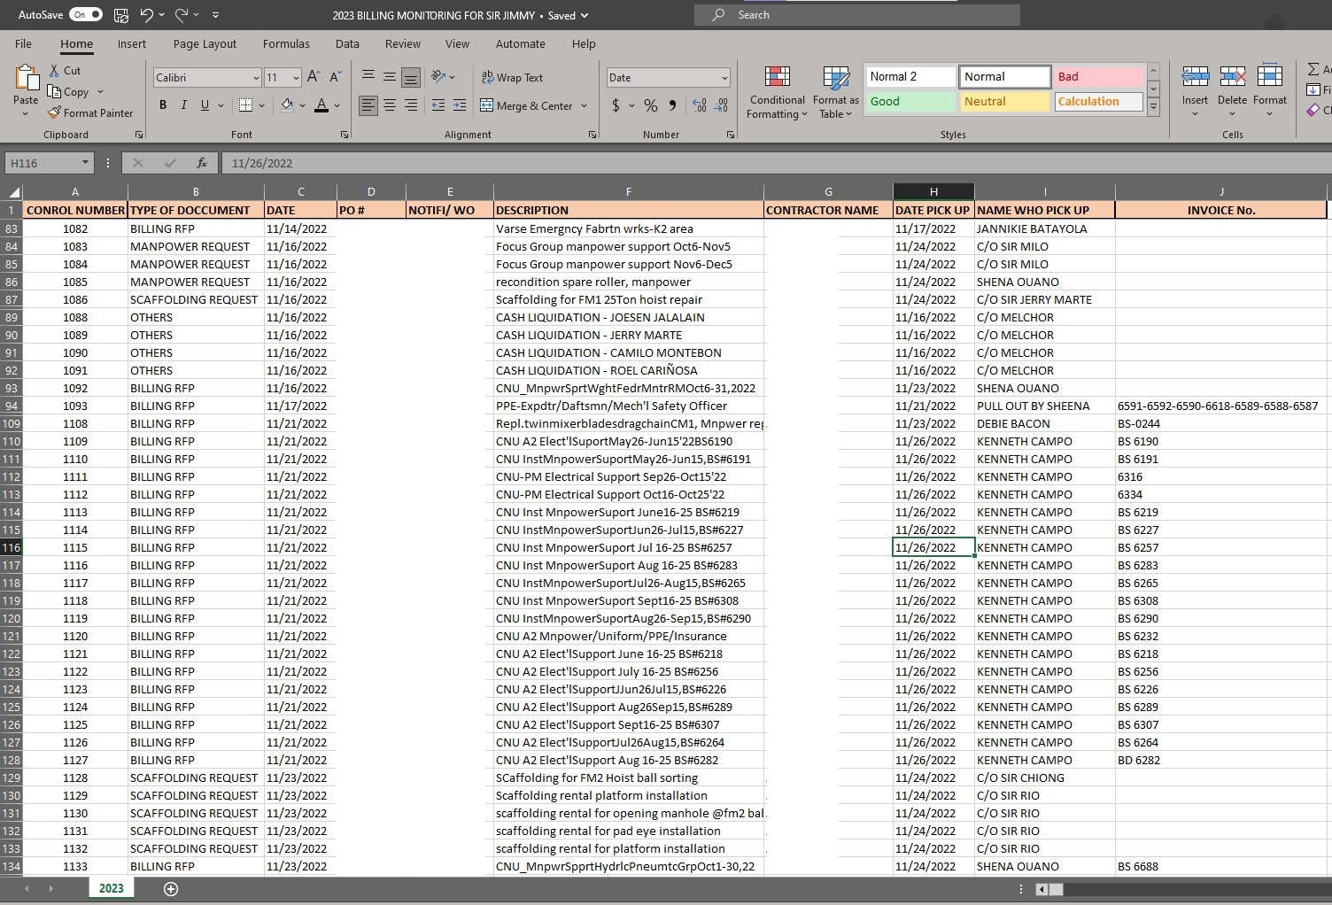
Task: Click Comma Style icon
Action: click(673, 105)
